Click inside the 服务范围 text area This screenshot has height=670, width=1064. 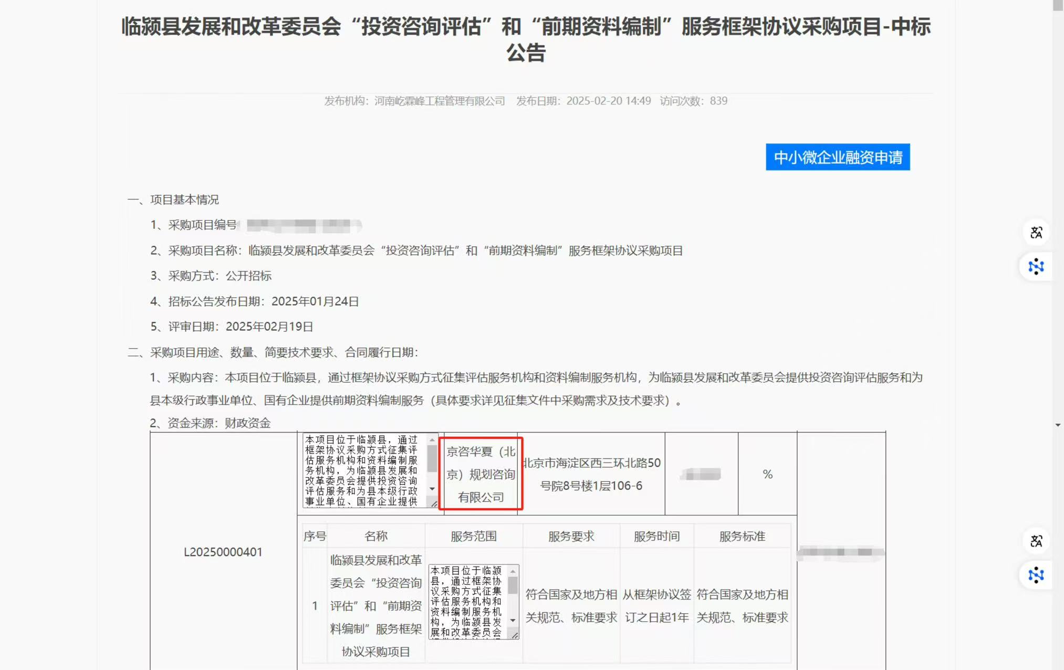pyautogui.click(x=467, y=602)
